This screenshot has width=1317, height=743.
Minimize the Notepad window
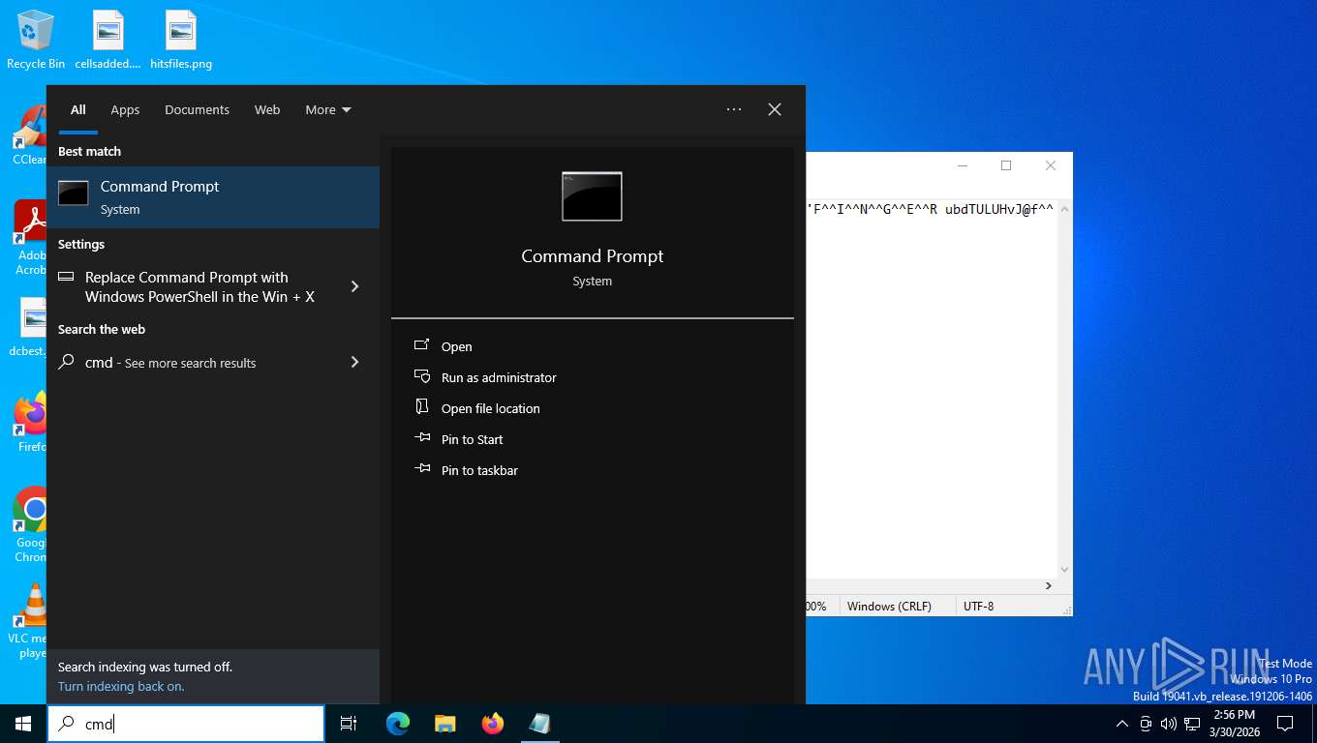point(963,165)
